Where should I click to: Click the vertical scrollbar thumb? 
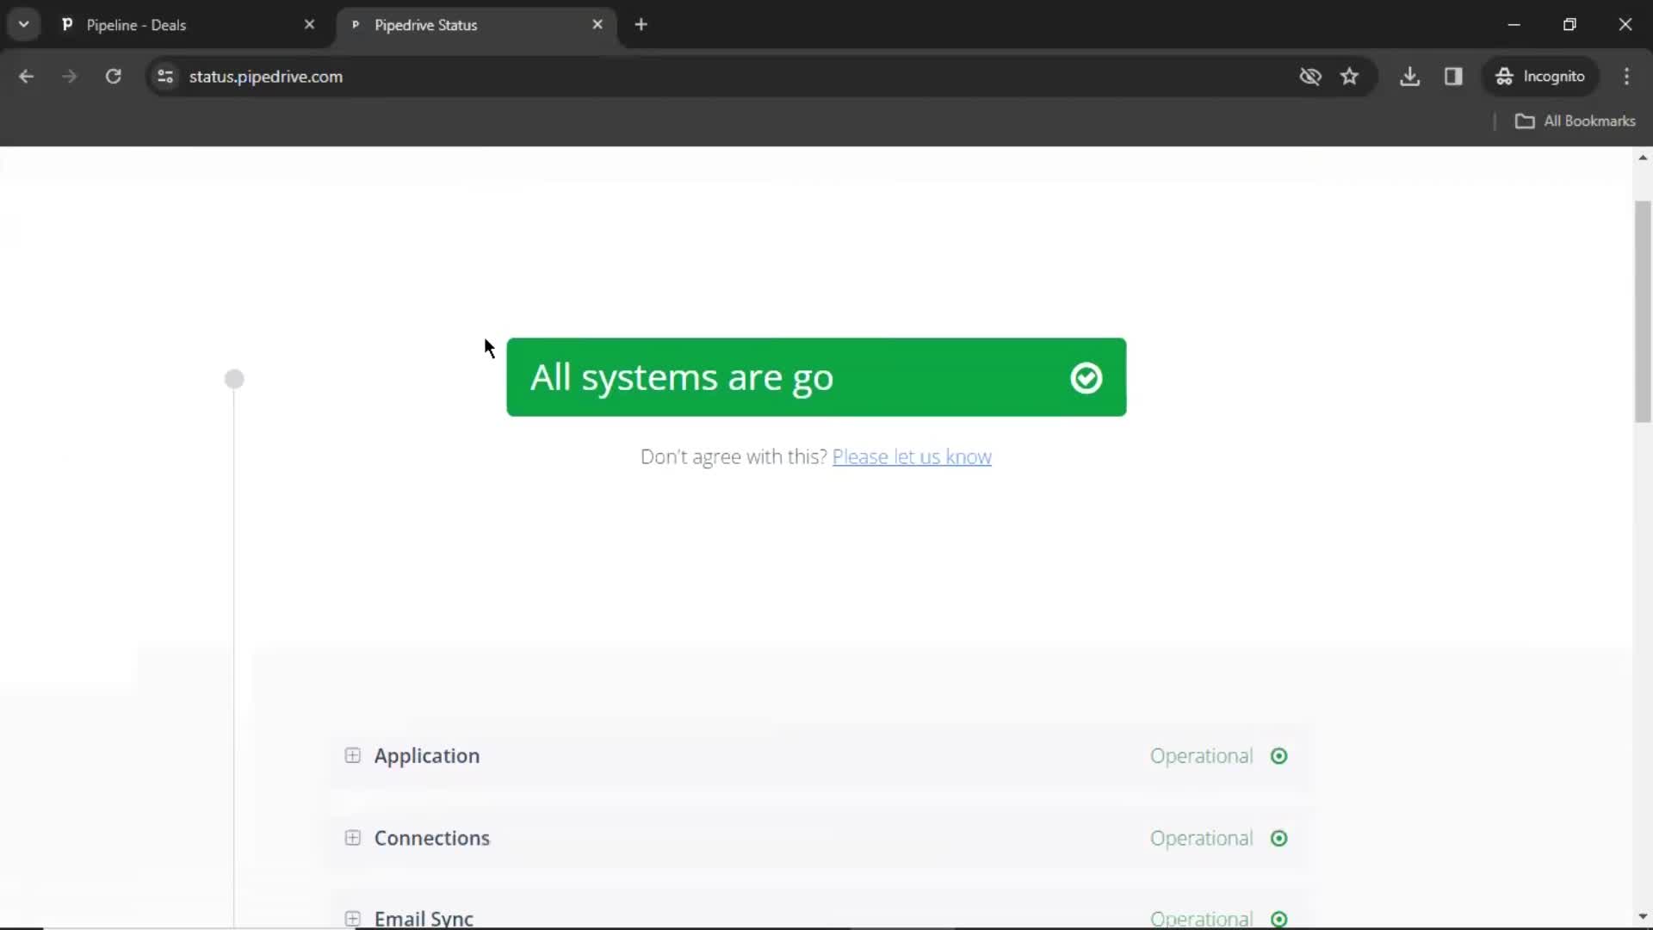point(1643,312)
